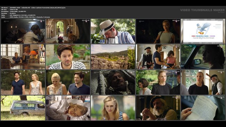
Task: Select thumbnail of old car in grass
Action: pos(23,108)
